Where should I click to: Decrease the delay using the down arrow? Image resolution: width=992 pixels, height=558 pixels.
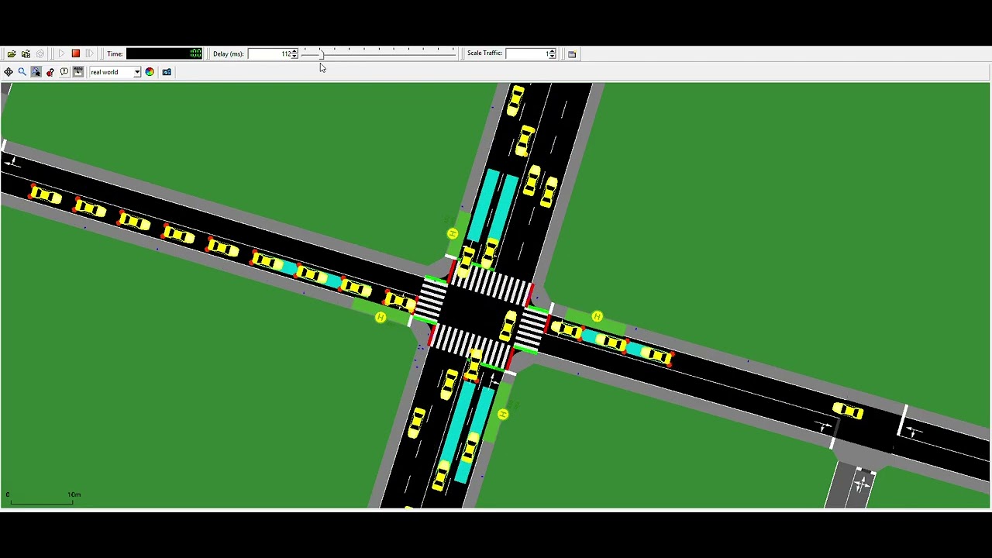(294, 57)
